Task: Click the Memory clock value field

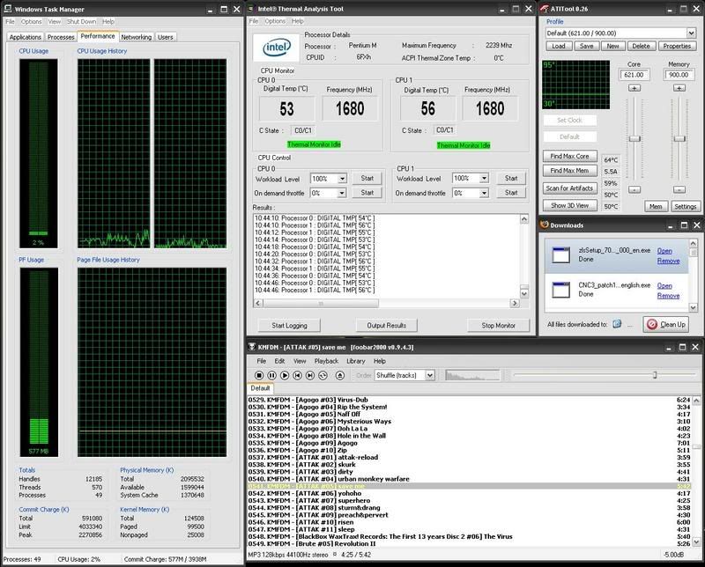Action: coord(679,75)
